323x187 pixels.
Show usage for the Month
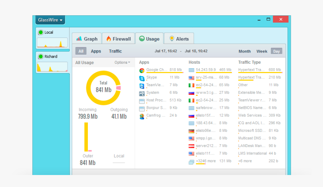coord(245,51)
